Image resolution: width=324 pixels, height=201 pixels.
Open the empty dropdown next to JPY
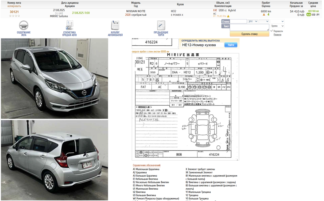(x=264, y=21)
